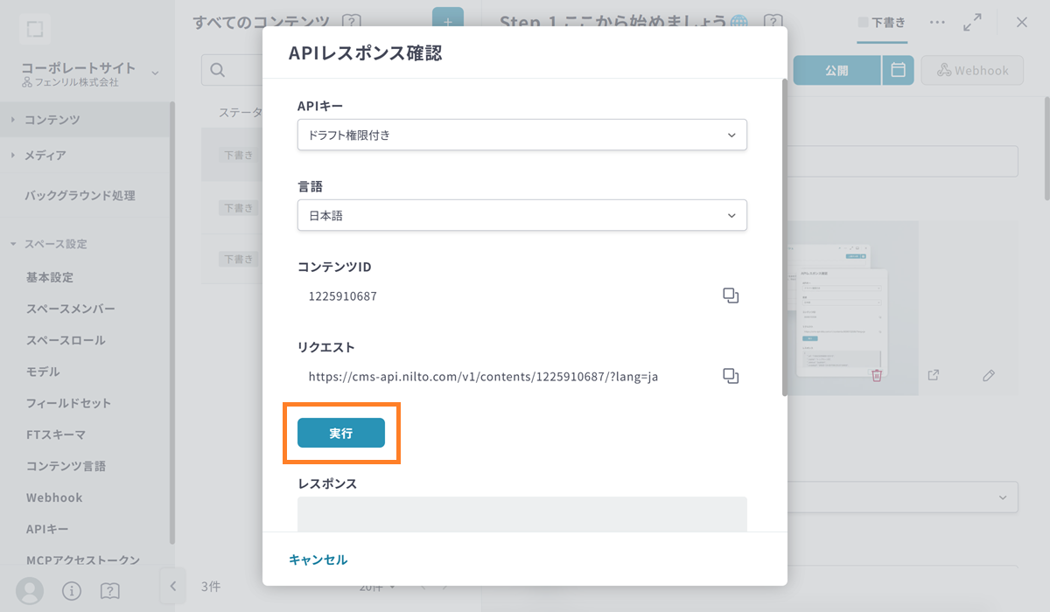Select APIキー in the sidebar menu
Image resolution: width=1050 pixels, height=612 pixels.
point(47,529)
